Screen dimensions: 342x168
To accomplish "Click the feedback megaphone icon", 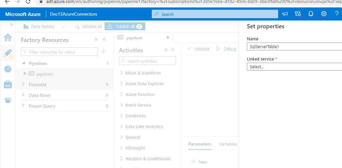I will 285,14.
